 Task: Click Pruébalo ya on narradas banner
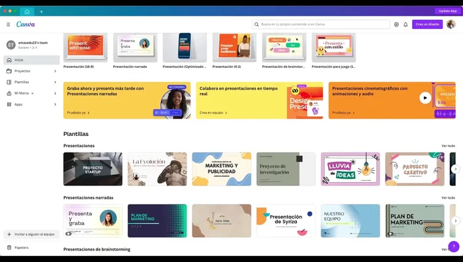(x=78, y=113)
